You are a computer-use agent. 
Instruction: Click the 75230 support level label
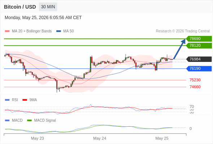click(195, 80)
